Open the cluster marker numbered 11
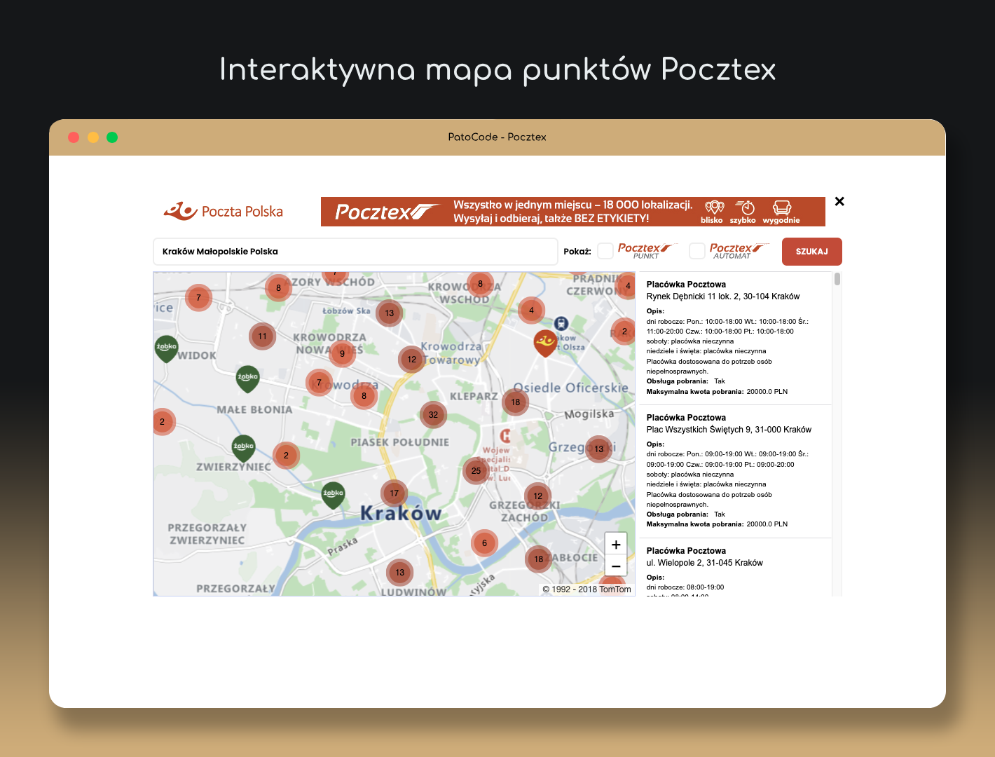The image size is (995, 757). (x=262, y=336)
